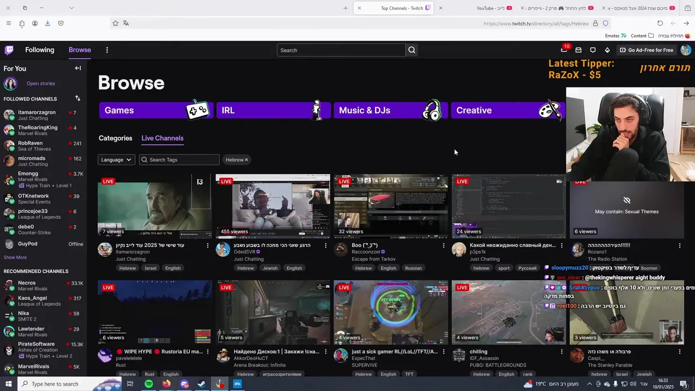
Task: Expand Show More under followed channels
Action: (15, 257)
